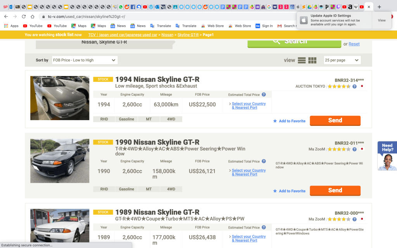Add 1994 Skyline GT-R to Favorite
The width and height of the screenshot is (397, 248).
289,121
